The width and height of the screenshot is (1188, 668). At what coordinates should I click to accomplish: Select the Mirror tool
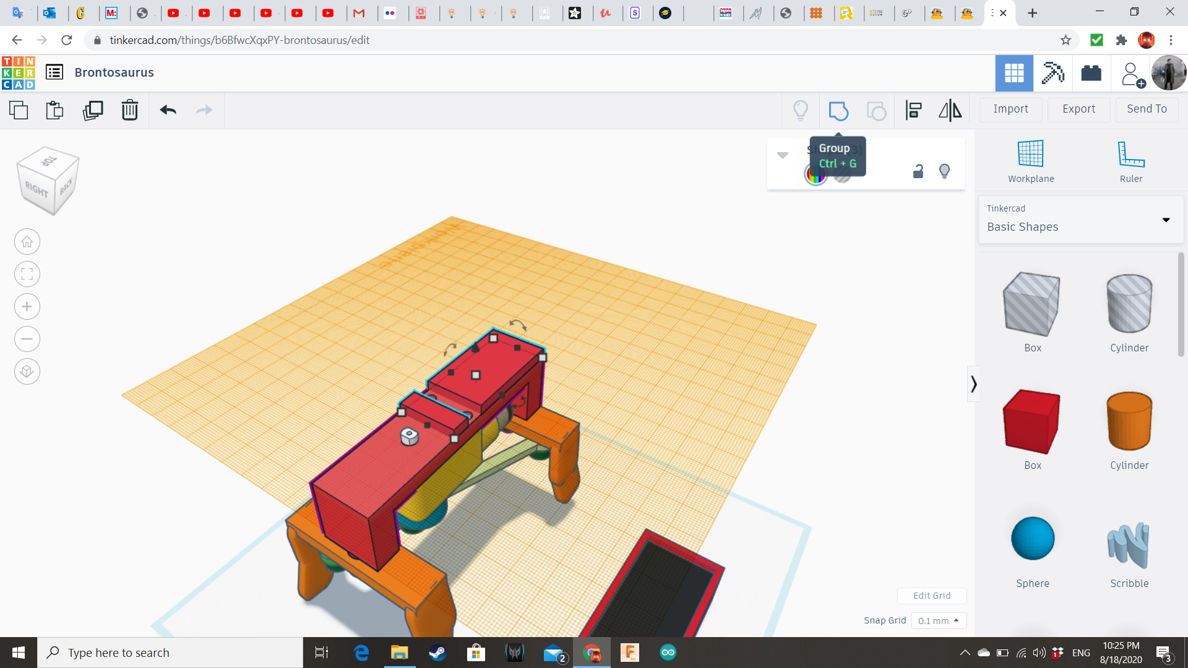click(x=950, y=111)
